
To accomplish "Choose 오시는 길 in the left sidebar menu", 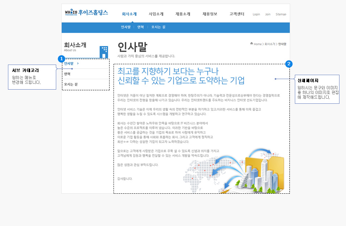I will tap(71, 84).
